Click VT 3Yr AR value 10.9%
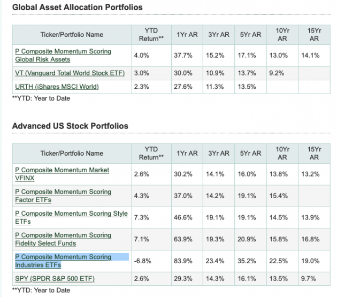Image resolution: width=337 pixels, height=297 pixels. pyautogui.click(x=215, y=73)
